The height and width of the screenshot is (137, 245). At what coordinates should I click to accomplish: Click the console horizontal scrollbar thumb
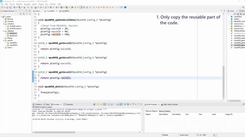tap(55, 132)
